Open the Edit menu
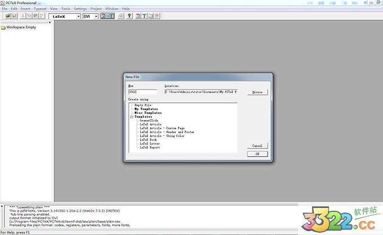The image size is (383, 235). click(x=14, y=9)
